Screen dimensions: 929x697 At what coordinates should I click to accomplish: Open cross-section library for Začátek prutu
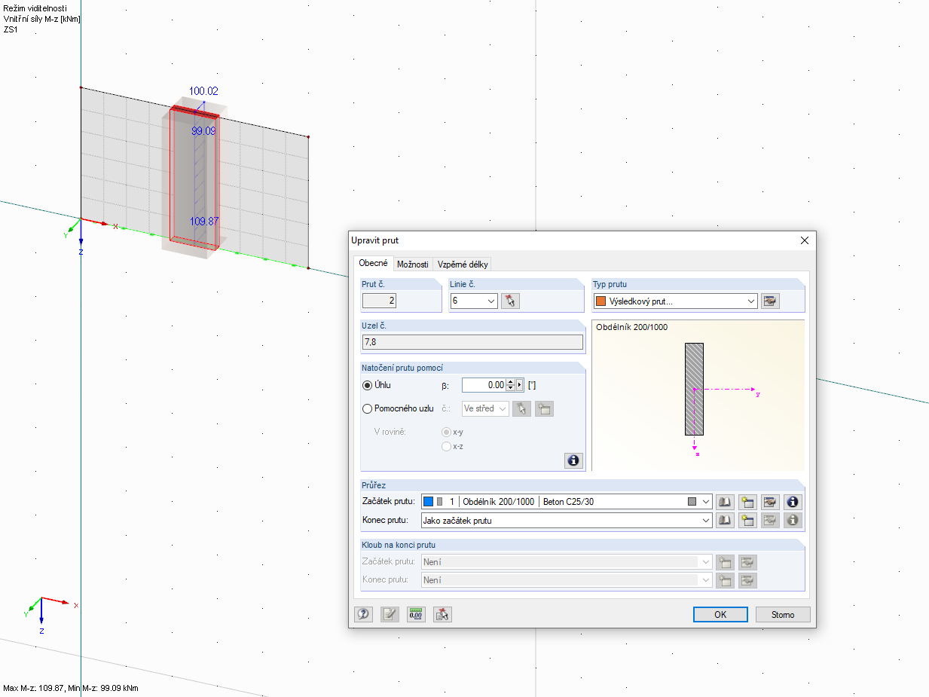pyautogui.click(x=725, y=502)
